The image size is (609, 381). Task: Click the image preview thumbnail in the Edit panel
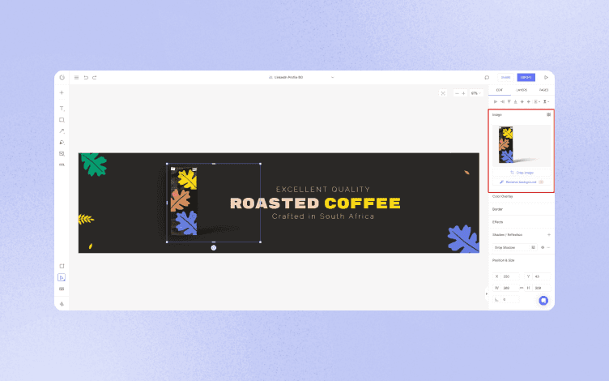pos(522,146)
